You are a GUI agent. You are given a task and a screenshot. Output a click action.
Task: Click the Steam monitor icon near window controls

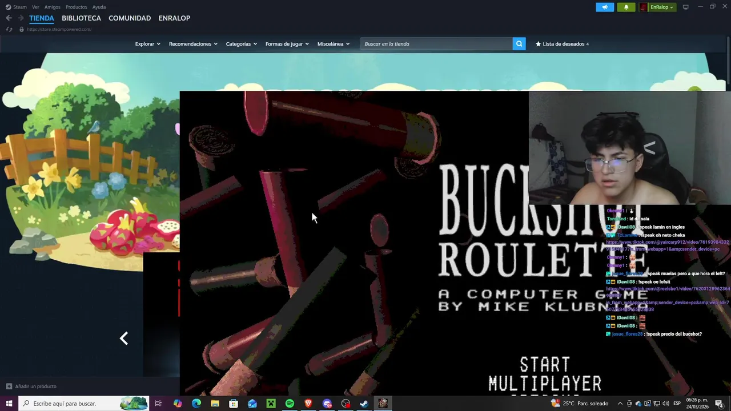686,7
